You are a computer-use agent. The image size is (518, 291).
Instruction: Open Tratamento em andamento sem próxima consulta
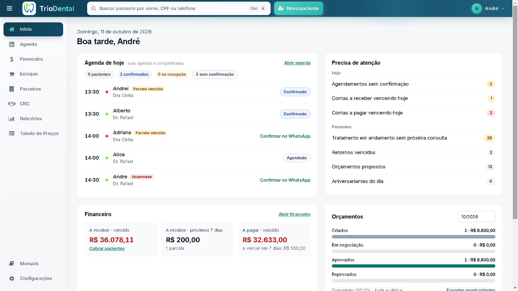click(413, 138)
